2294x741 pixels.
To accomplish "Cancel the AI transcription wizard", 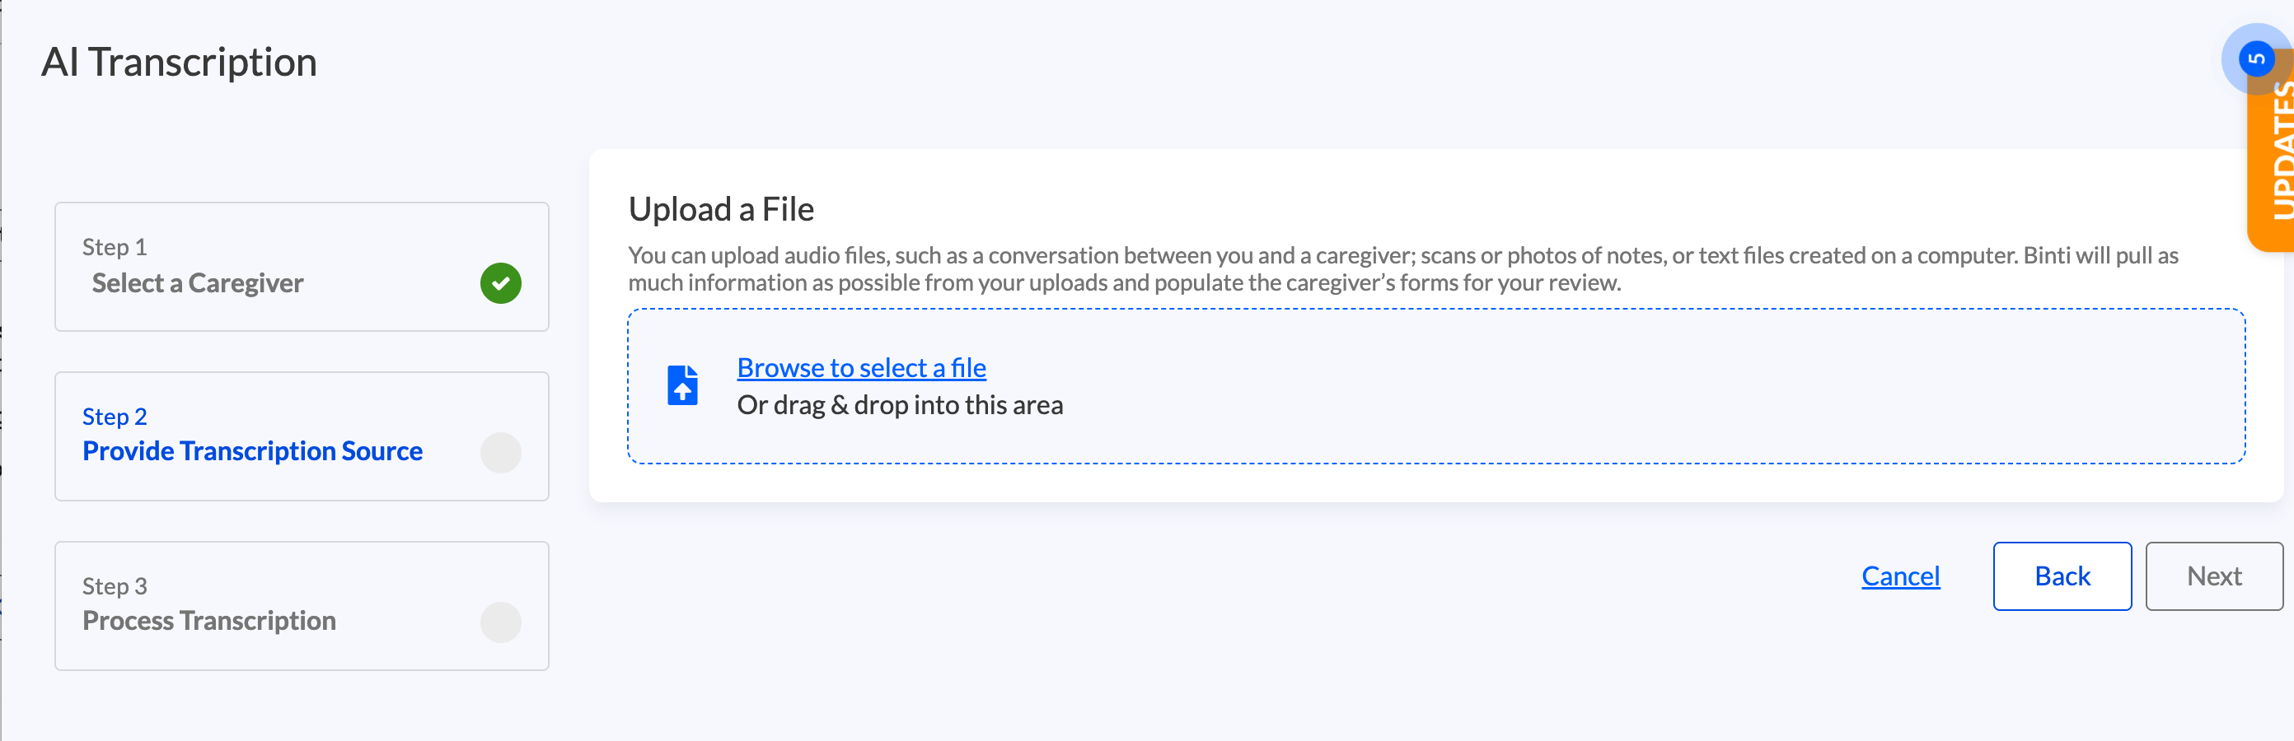I will tap(1899, 576).
